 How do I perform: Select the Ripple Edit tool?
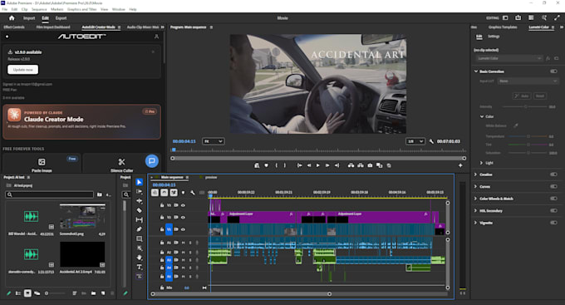pyautogui.click(x=139, y=201)
